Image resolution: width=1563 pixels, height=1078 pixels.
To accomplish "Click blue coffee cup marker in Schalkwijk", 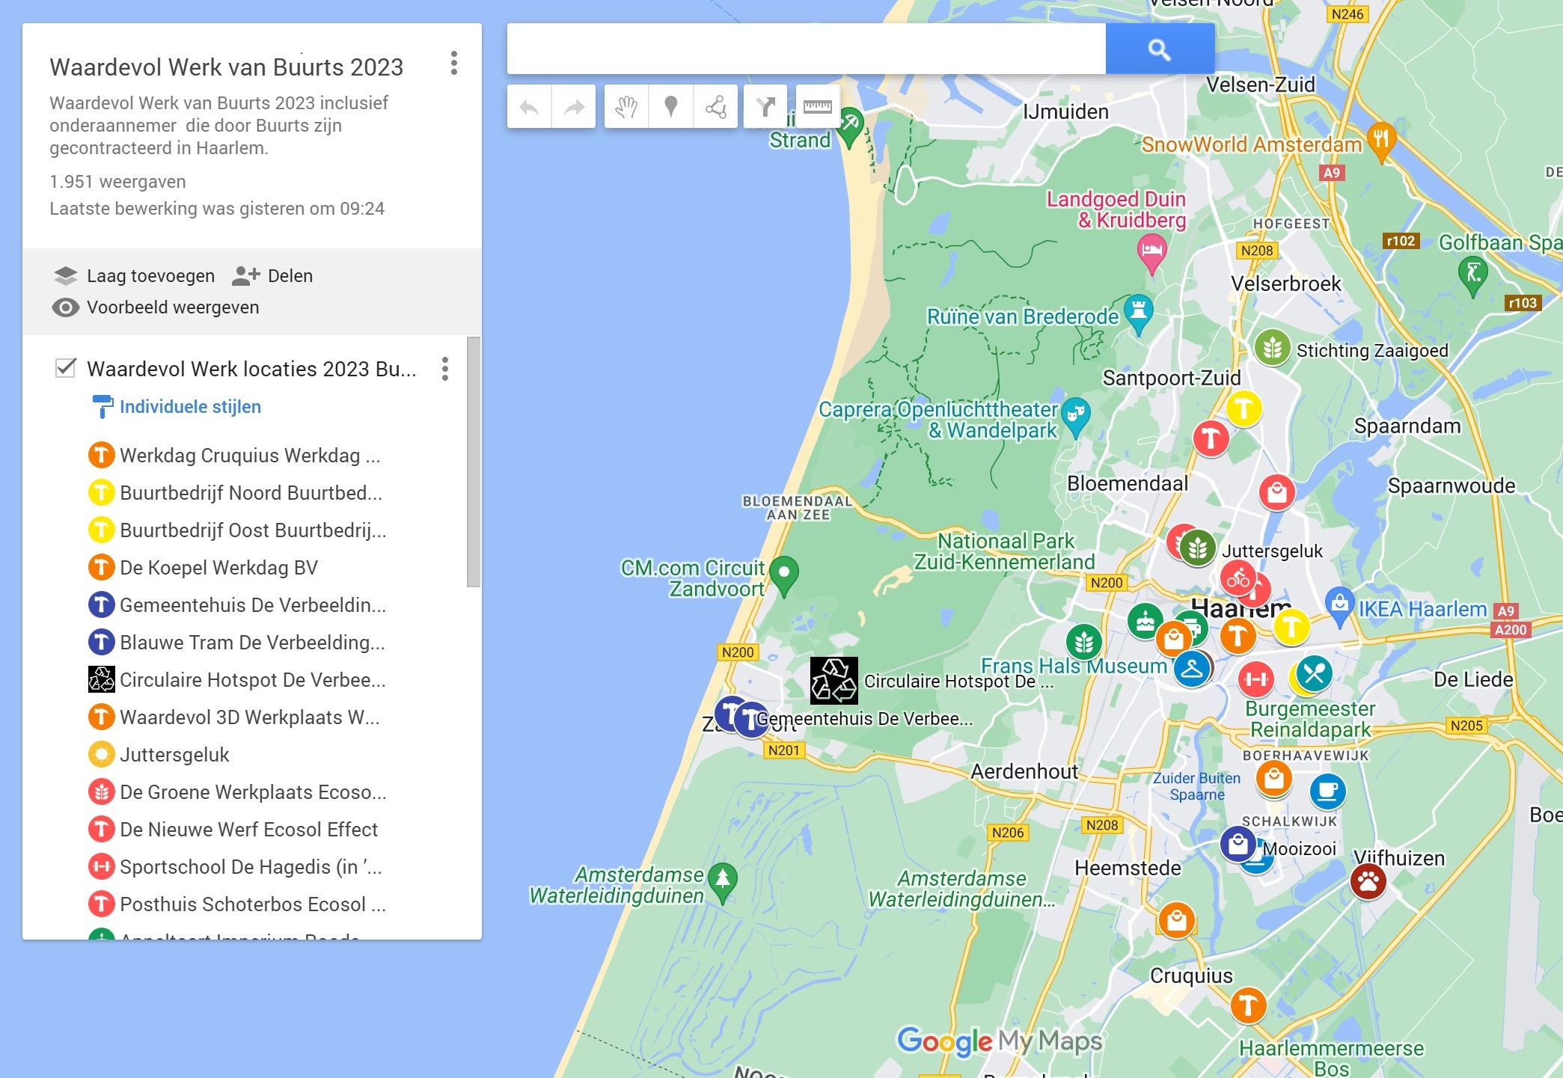I will (1328, 791).
